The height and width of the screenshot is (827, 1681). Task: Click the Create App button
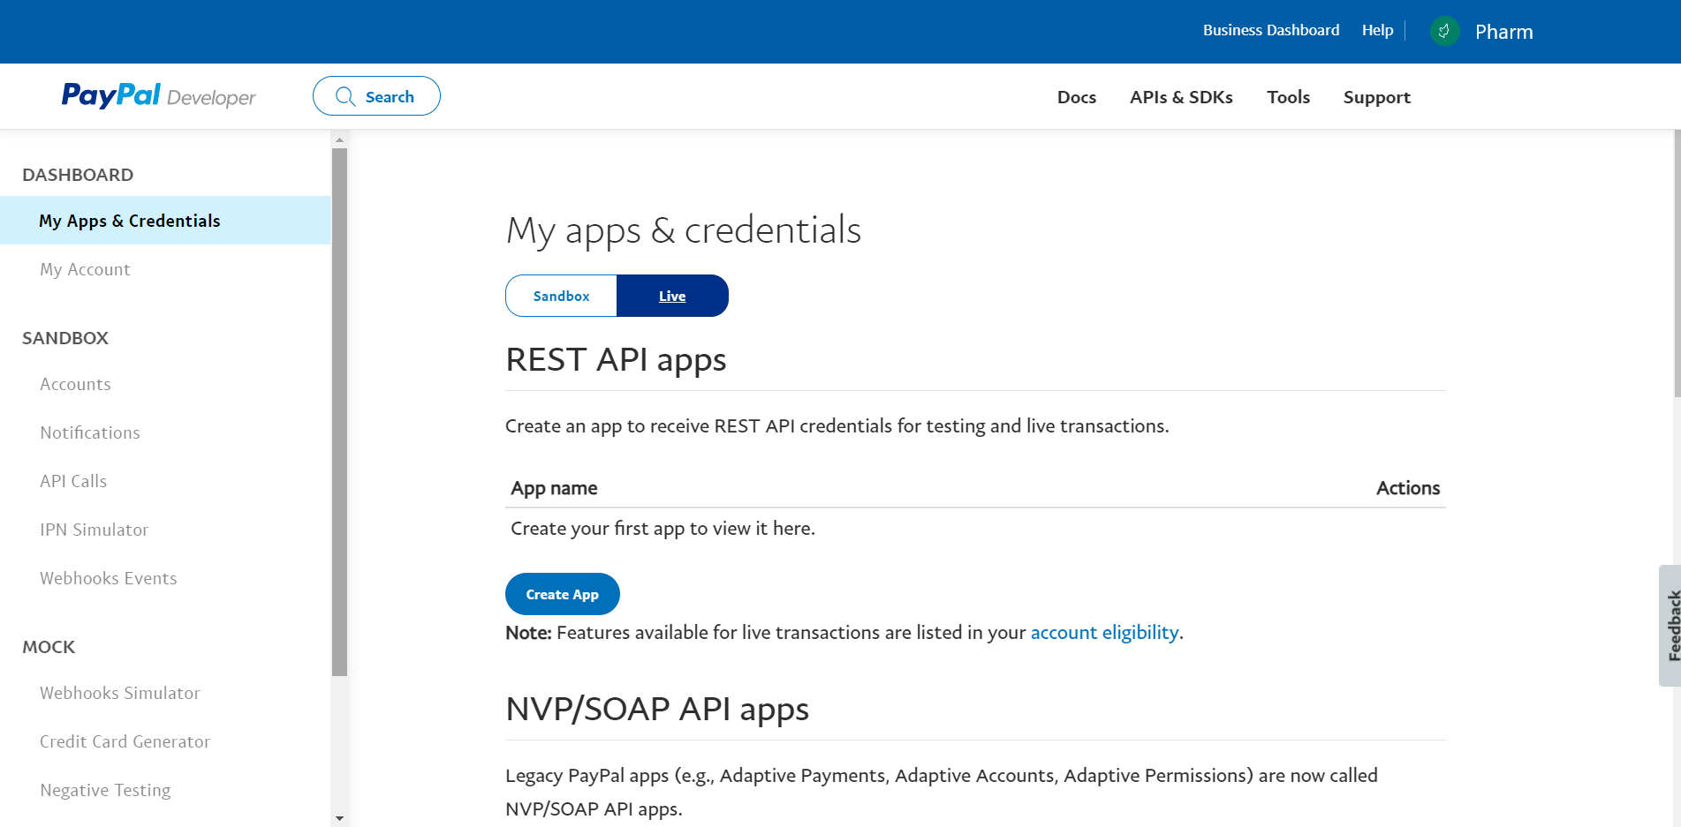pyautogui.click(x=563, y=594)
